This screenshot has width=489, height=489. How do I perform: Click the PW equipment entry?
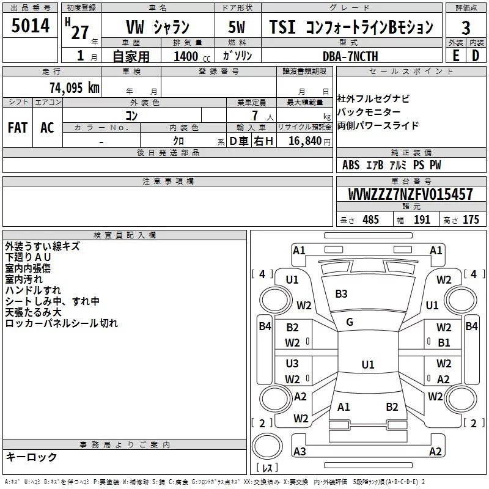pyautogui.click(x=435, y=165)
